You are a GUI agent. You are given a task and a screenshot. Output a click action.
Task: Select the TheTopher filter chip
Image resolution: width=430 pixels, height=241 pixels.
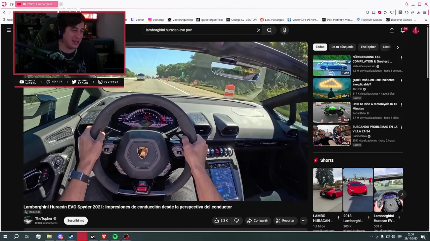(368, 47)
